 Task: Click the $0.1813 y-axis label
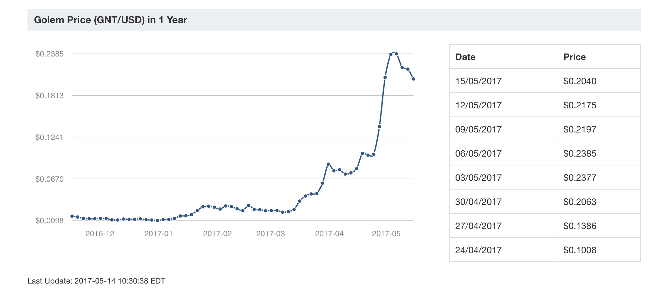tap(50, 95)
